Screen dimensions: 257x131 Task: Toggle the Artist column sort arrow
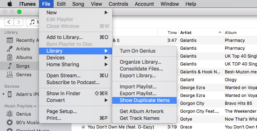click(220, 33)
